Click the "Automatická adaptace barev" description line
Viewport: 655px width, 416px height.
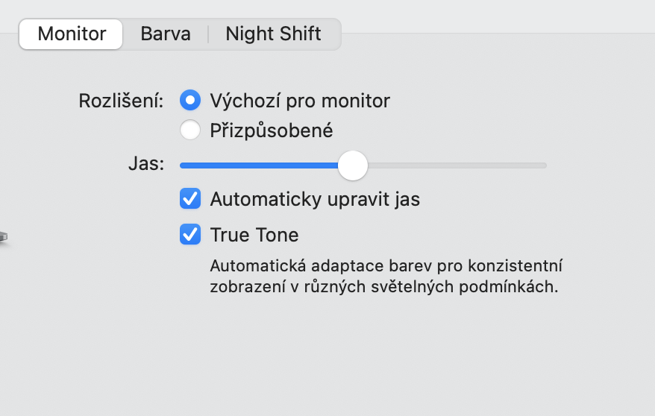click(386, 265)
